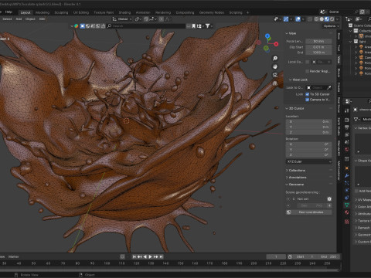The image size is (371, 278).
Task: Click the 3D Cursor Location X field
Action: pyautogui.click(x=308, y=122)
